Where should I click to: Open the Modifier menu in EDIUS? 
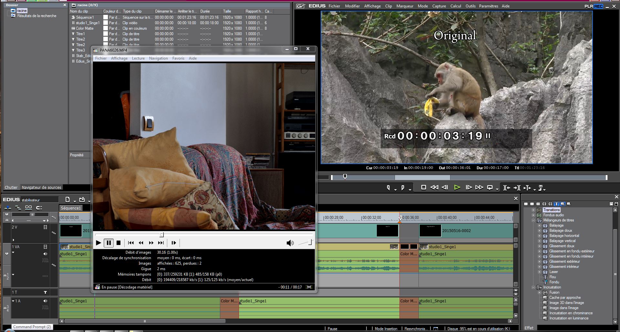pyautogui.click(x=352, y=6)
